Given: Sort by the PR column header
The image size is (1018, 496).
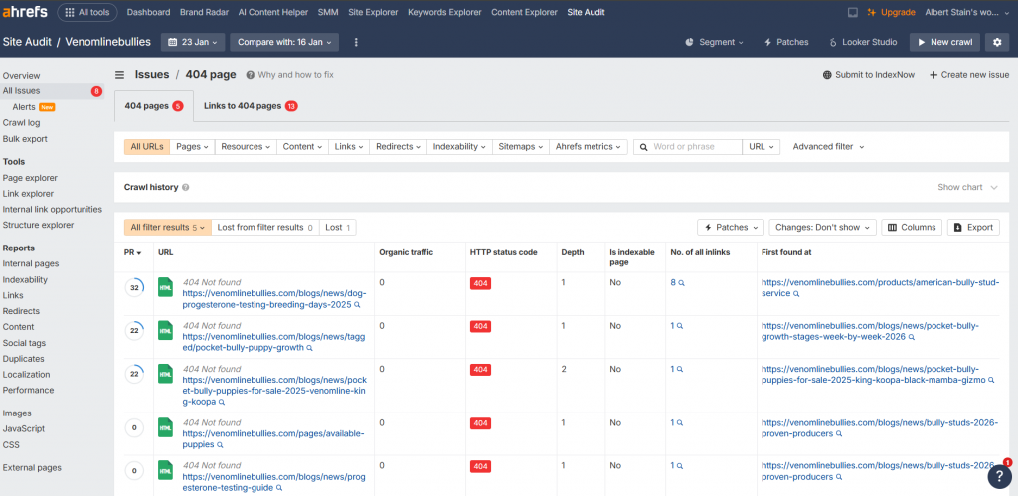Looking at the screenshot, I should pyautogui.click(x=132, y=252).
